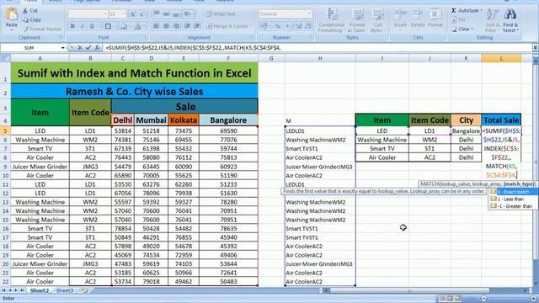Viewport: 539px width, 303px height.
Task: Click the Cut scissors button
Action: [x=30, y=11]
